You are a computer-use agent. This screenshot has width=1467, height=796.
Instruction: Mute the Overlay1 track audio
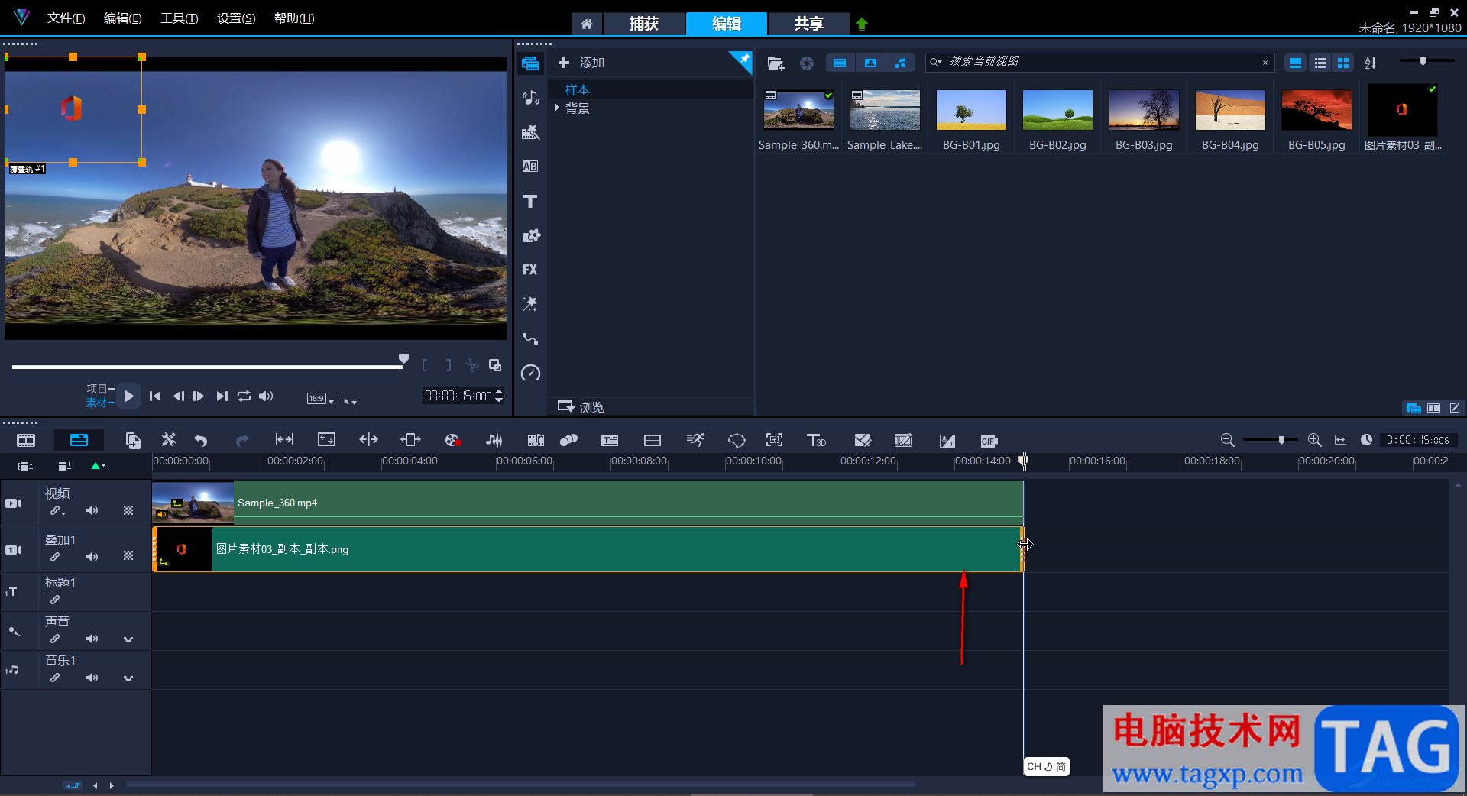click(92, 557)
